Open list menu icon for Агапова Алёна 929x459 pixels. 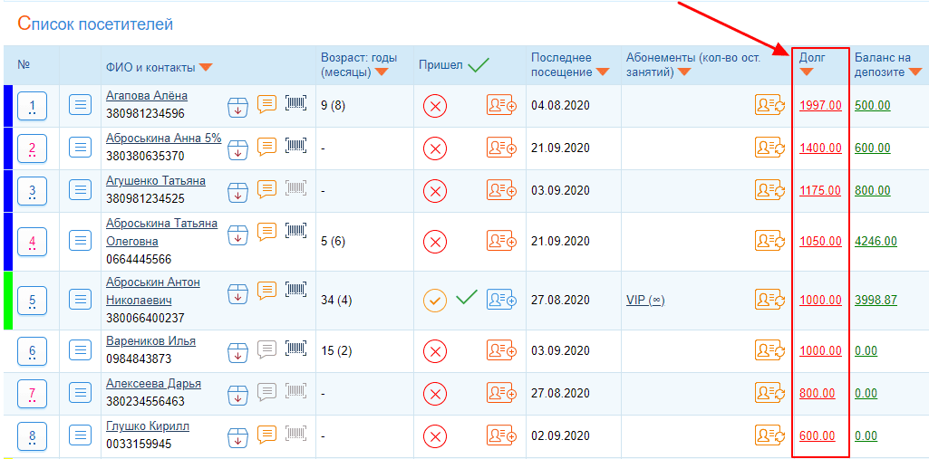tap(81, 106)
